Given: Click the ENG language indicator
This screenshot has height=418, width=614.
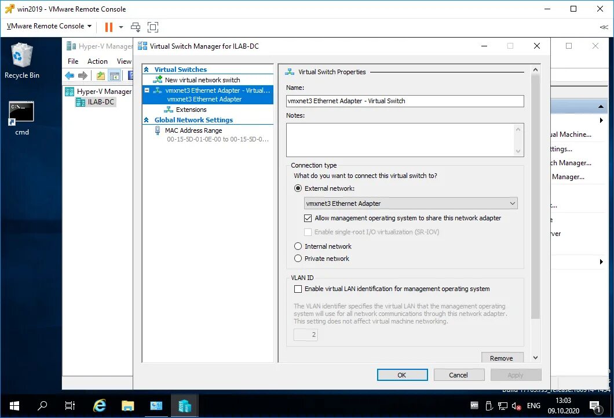Looking at the screenshot, I should [533, 406].
